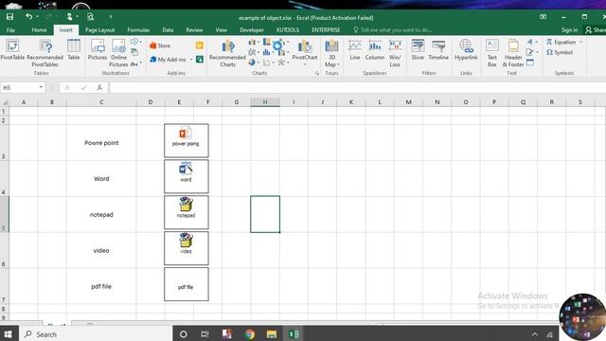This screenshot has height=341, width=606.
Task: Switch to the Review tab
Action: (x=194, y=29)
